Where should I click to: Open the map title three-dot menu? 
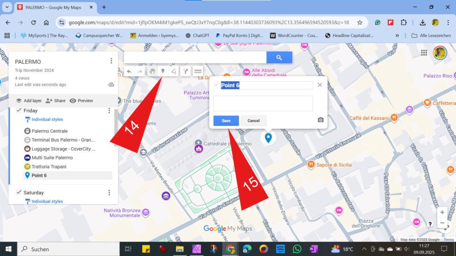tap(111, 61)
